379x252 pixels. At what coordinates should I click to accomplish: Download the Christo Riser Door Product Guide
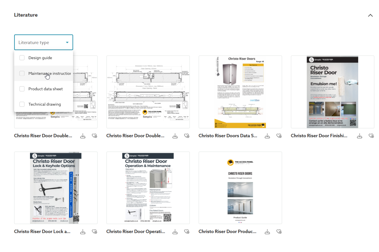pos(267,232)
